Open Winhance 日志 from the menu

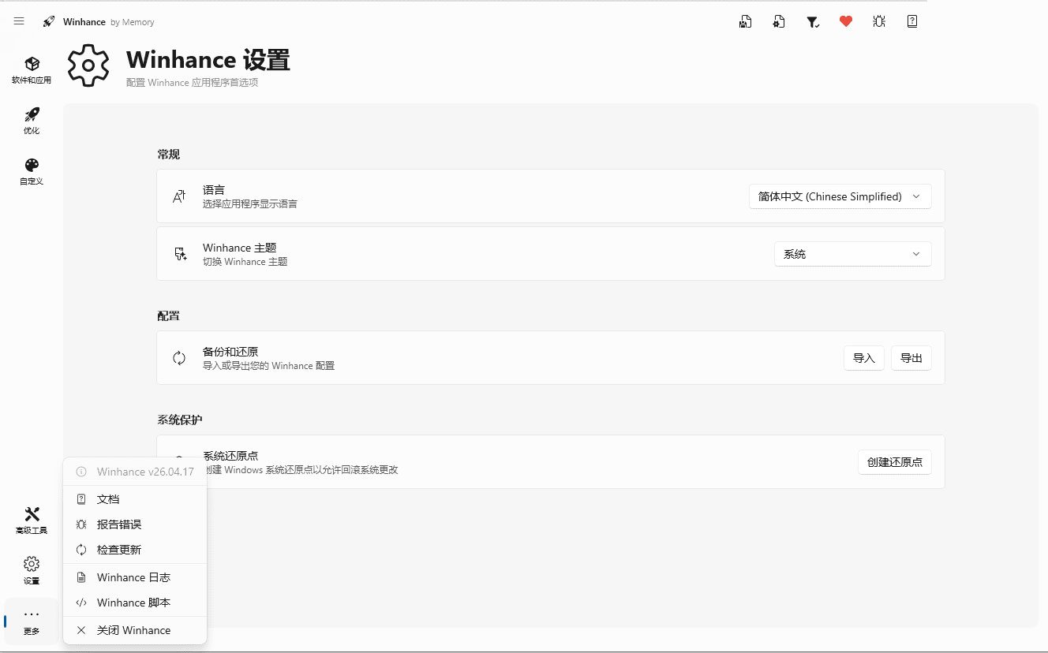135,577
